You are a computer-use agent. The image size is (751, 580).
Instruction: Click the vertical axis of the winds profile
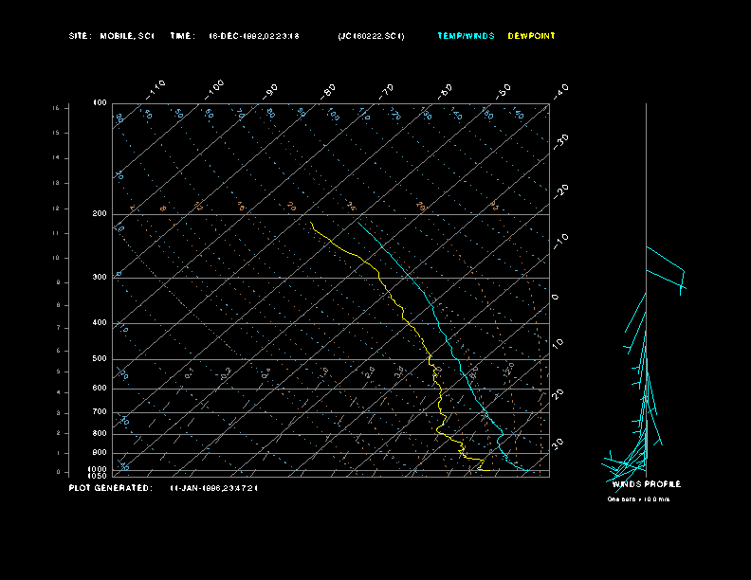[646, 291]
